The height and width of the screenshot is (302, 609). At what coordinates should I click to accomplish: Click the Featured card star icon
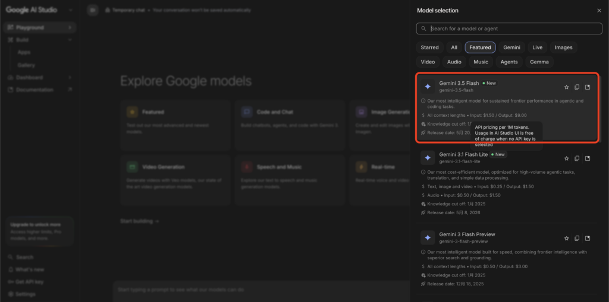(133, 112)
